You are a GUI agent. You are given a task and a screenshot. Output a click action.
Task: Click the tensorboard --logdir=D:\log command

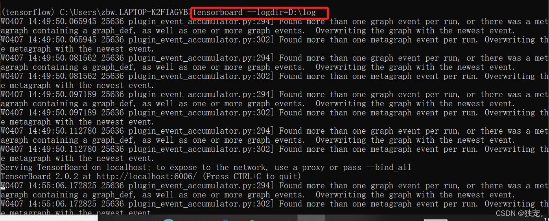(254, 12)
